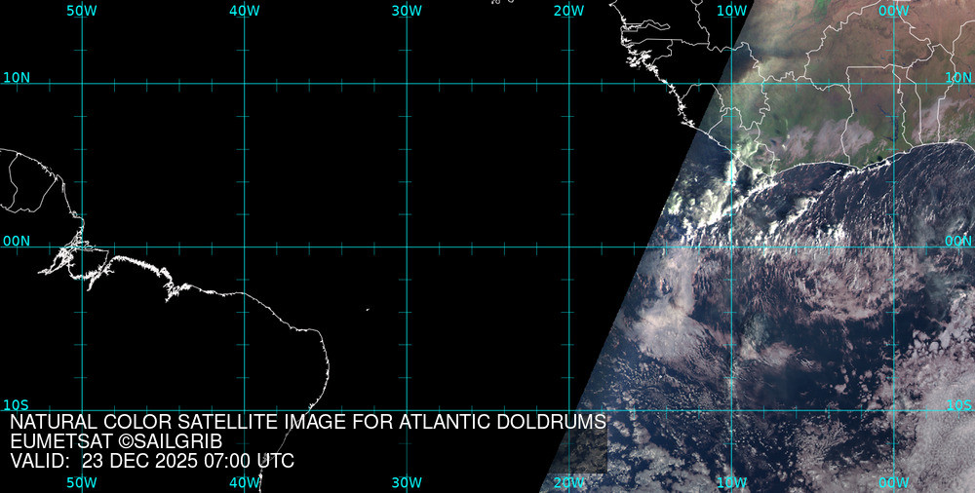
Task: Select the 50W longitude label on top edge
Action: tap(82, 11)
